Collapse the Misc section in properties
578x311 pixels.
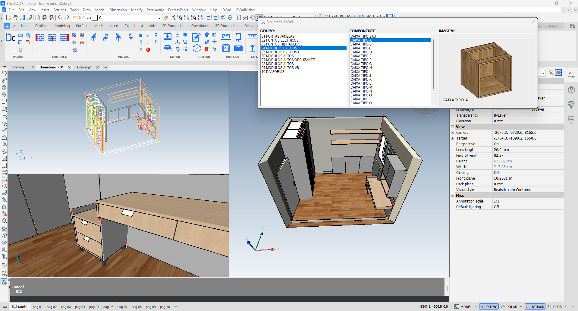pos(452,196)
